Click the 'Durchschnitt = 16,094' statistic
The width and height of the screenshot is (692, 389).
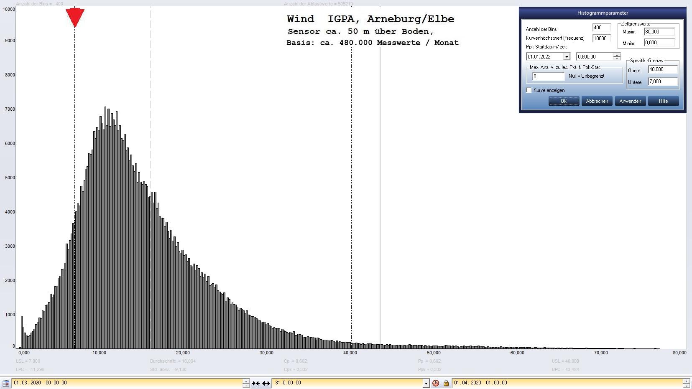pos(173,361)
